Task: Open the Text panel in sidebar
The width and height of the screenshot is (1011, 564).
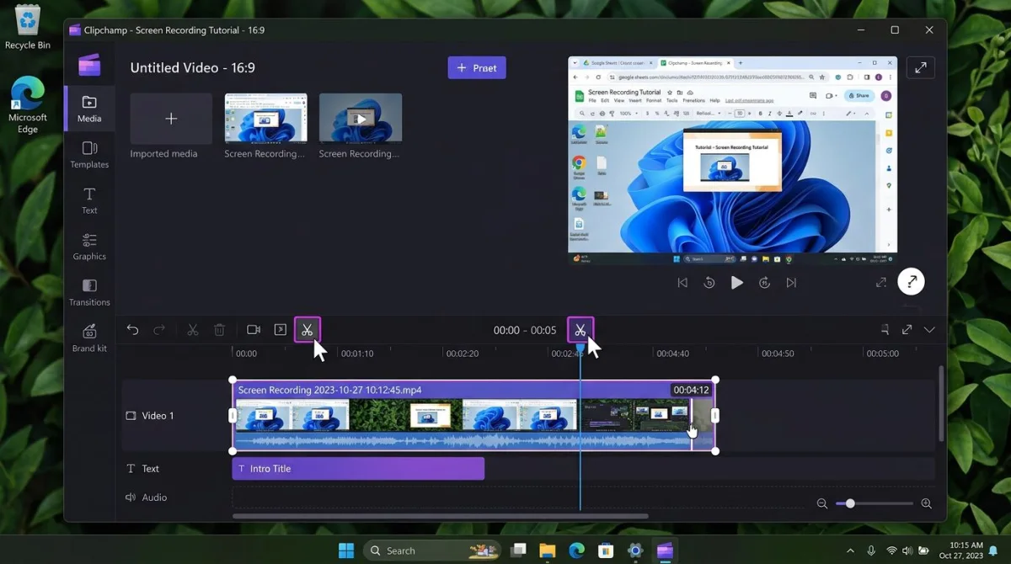Action: point(89,201)
